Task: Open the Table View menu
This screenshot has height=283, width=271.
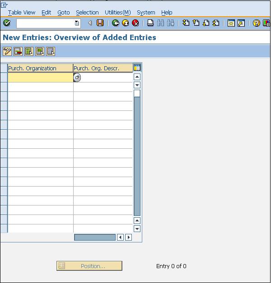Action: [21, 13]
